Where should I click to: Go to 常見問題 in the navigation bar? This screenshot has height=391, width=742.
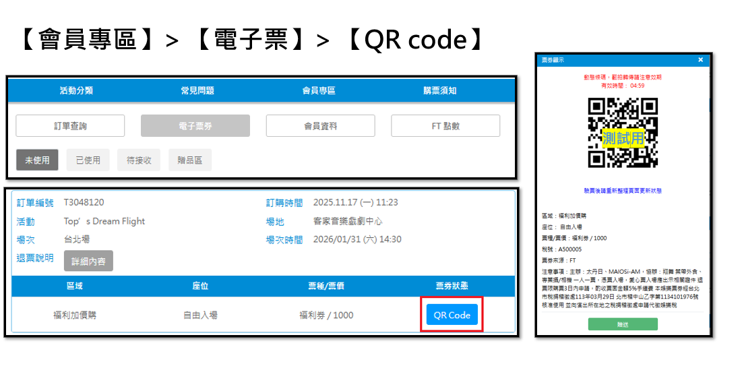point(197,90)
